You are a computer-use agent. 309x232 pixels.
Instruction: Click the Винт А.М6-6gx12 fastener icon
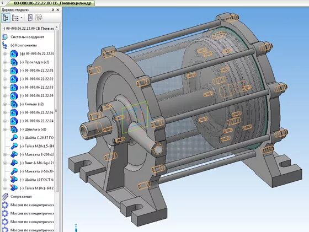pyautogui.click(x=14, y=163)
